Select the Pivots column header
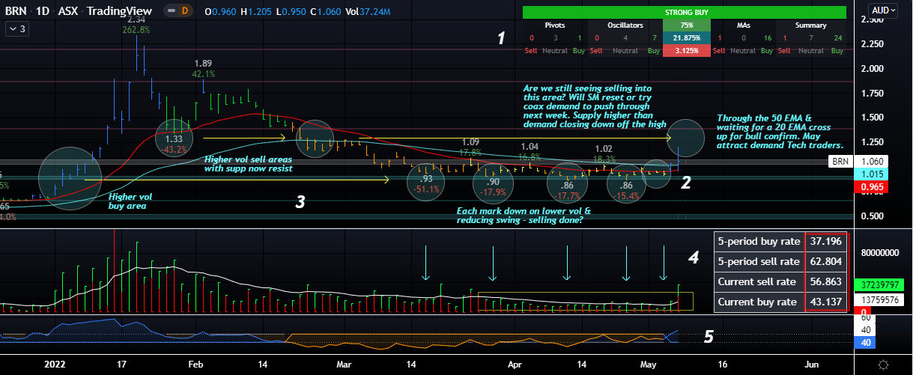This screenshot has width=913, height=375. (553, 26)
